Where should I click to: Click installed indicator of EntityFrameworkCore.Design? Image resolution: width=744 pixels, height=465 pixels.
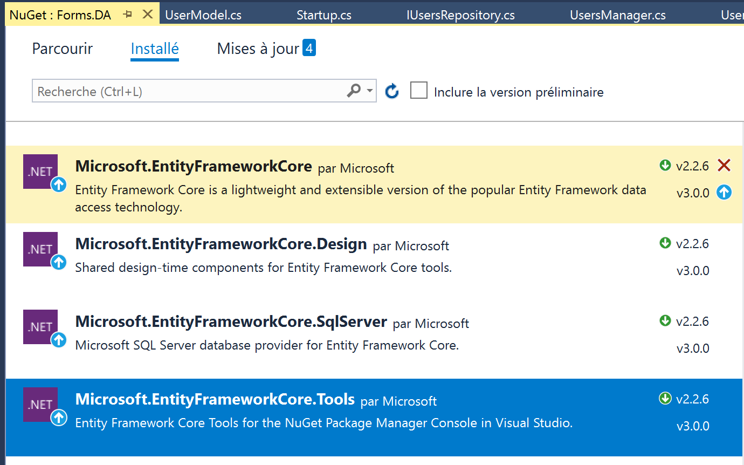tap(665, 243)
